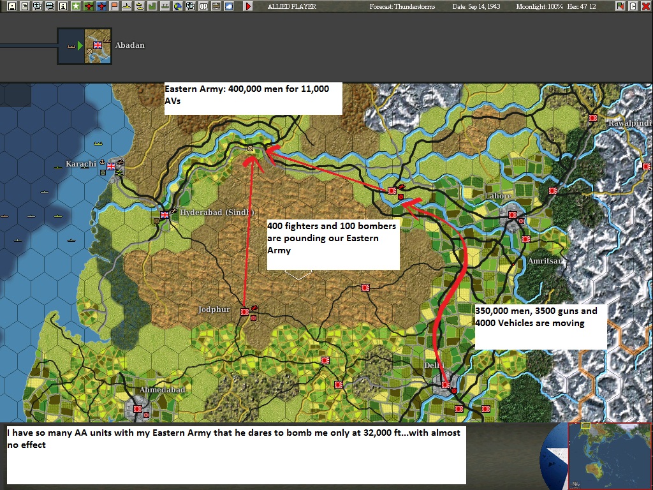The width and height of the screenshot is (653, 490).
Task: Click the crosshair target icon
Action: click(190, 6)
